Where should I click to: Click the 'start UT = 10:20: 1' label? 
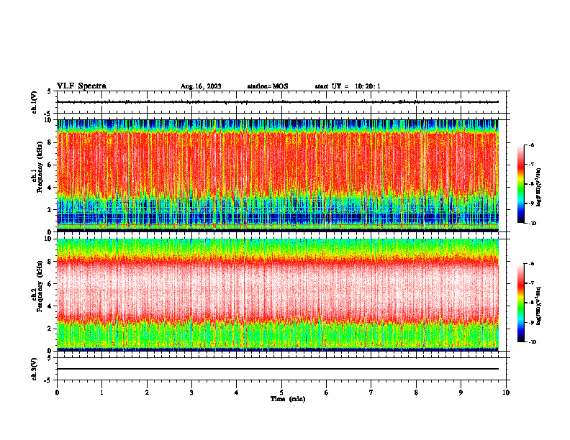[x=348, y=86]
